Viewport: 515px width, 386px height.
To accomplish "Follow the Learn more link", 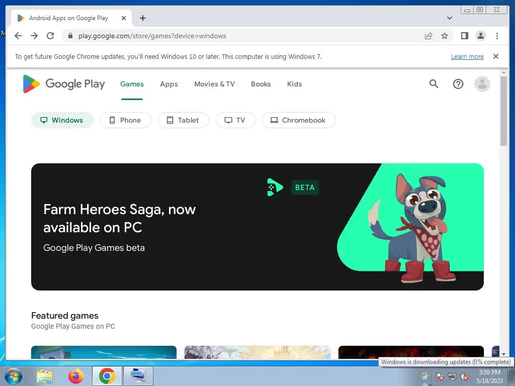I will (x=467, y=56).
